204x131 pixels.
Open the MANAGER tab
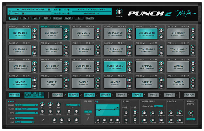coord(90,18)
